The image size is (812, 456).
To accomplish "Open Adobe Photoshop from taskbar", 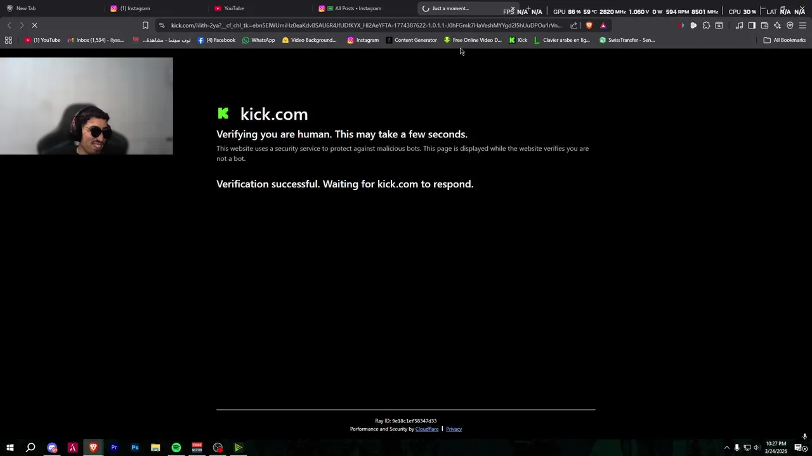I will pyautogui.click(x=135, y=448).
